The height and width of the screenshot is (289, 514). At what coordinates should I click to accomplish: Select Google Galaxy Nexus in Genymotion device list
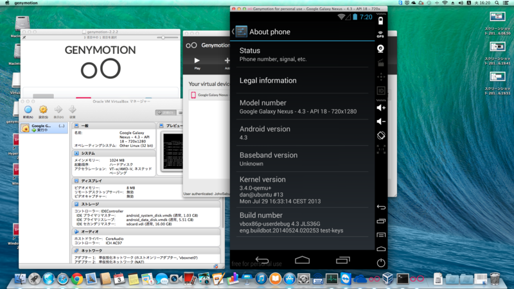coord(210,95)
